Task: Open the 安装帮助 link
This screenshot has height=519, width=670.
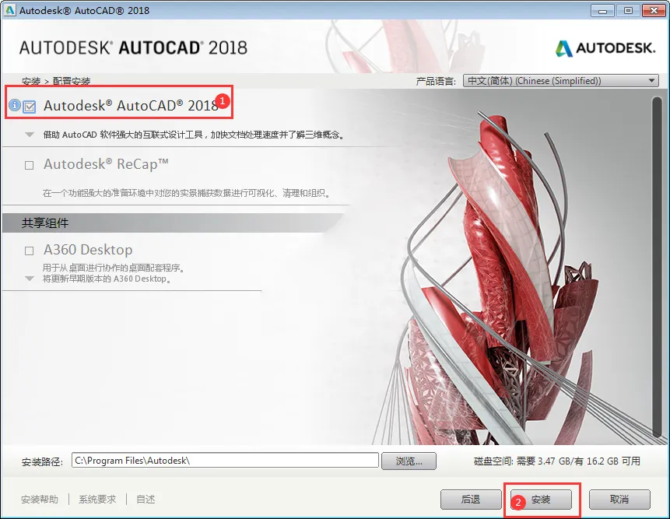Action: [x=40, y=500]
